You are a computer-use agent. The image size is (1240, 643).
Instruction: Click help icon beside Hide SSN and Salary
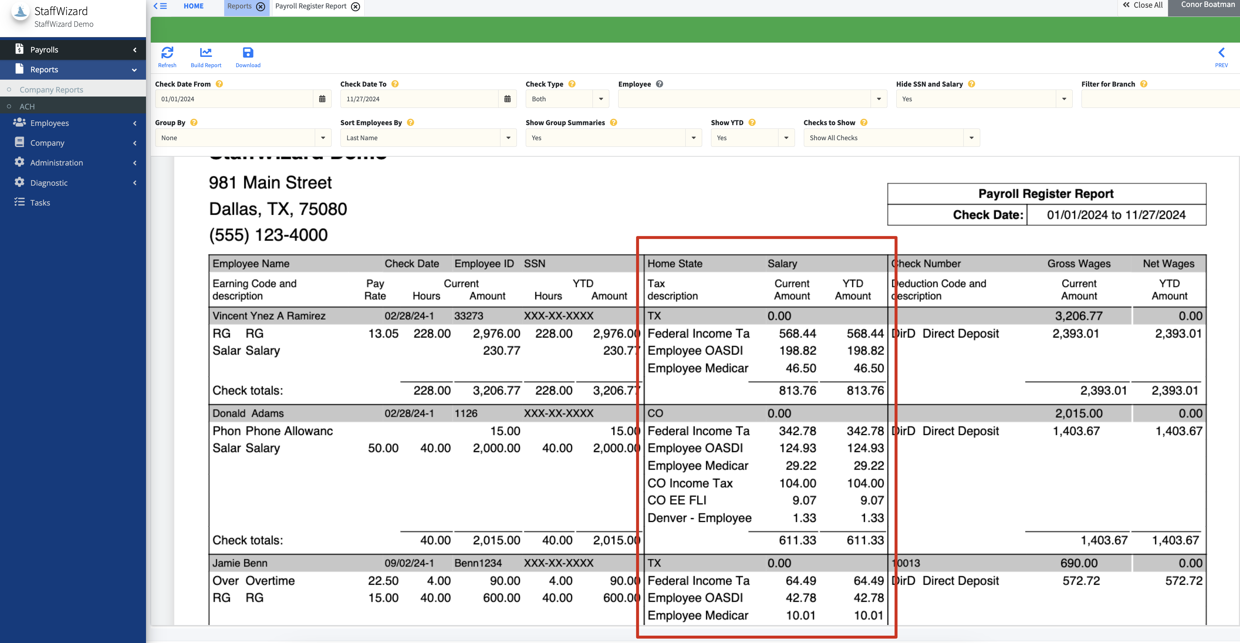pyautogui.click(x=971, y=84)
